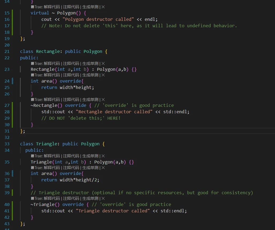Viewport: 275px width, 230px height.
Task: Close the Trae hint above ~Rectangle destructor
Action: [x=103, y=100]
